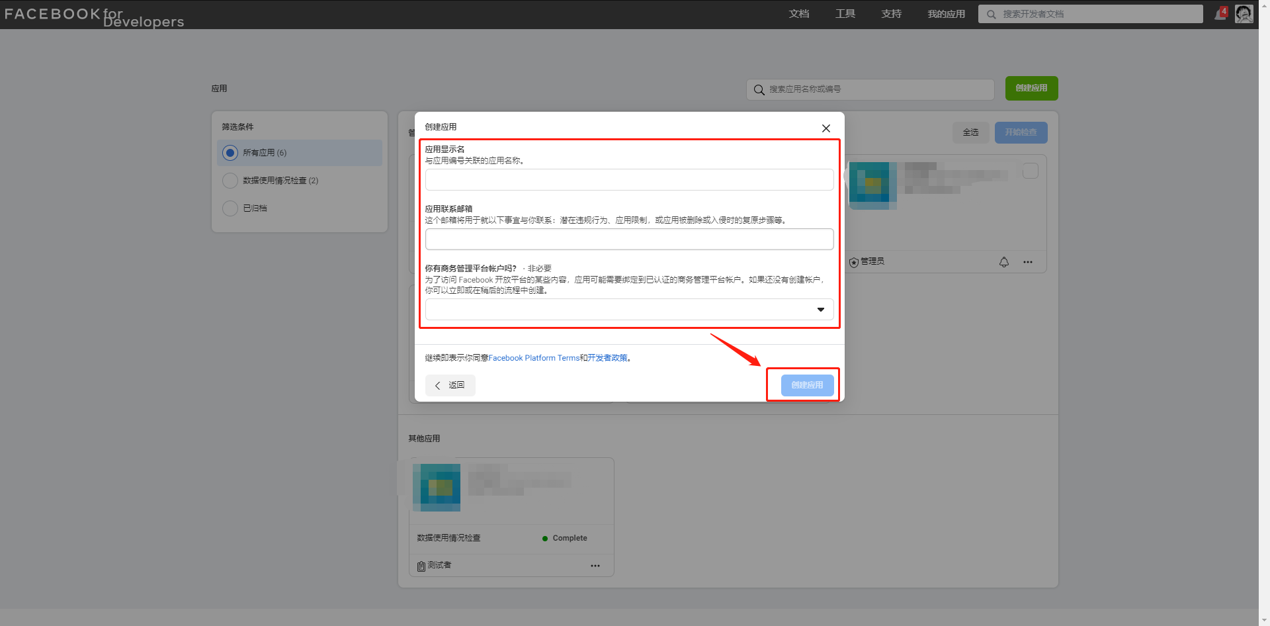Image resolution: width=1270 pixels, height=626 pixels.
Task: Open the Facebook Platform Terms link
Action: 534,358
